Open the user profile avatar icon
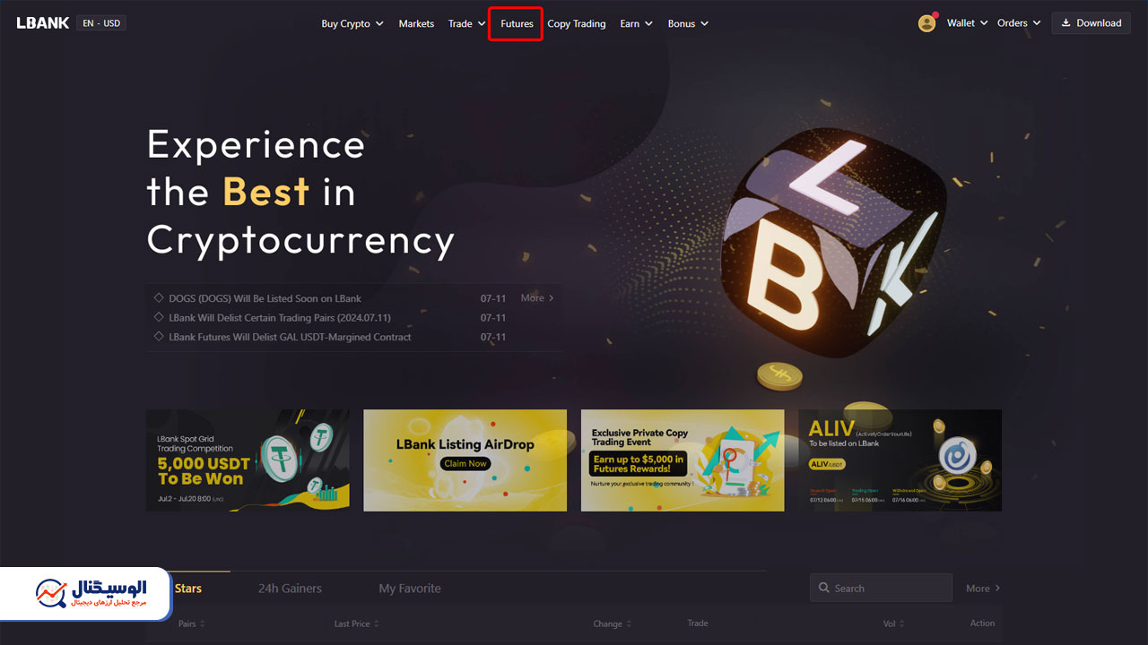This screenshot has height=645, width=1148. coord(927,23)
